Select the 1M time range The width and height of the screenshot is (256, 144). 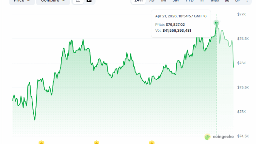[163, 1]
